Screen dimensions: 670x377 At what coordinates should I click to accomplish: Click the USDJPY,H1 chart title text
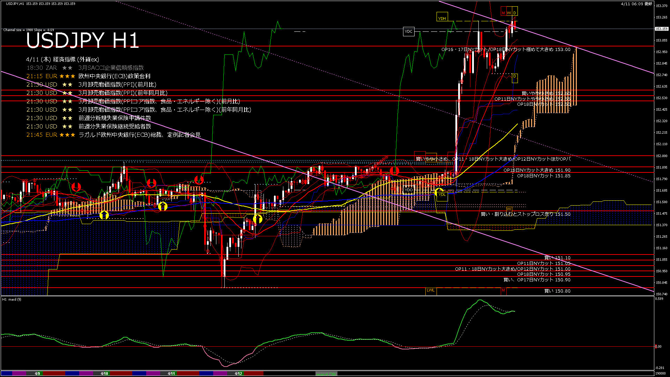tap(15, 3)
